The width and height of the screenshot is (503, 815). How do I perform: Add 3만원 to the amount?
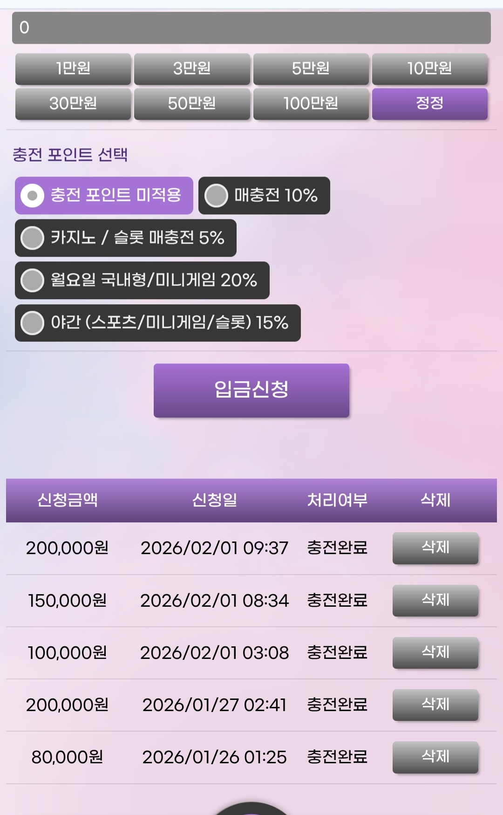tap(192, 68)
